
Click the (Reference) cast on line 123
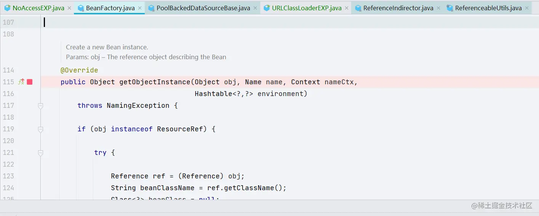pos(201,176)
